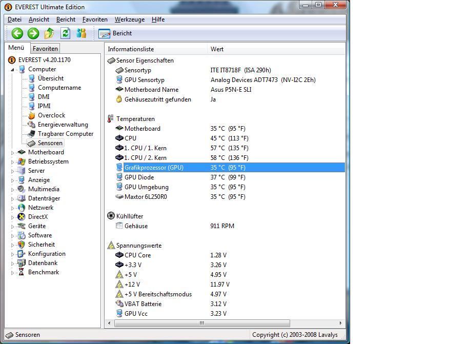Select the Gehäusezutritt gefunden row
The image size is (467, 344).
coord(230,99)
